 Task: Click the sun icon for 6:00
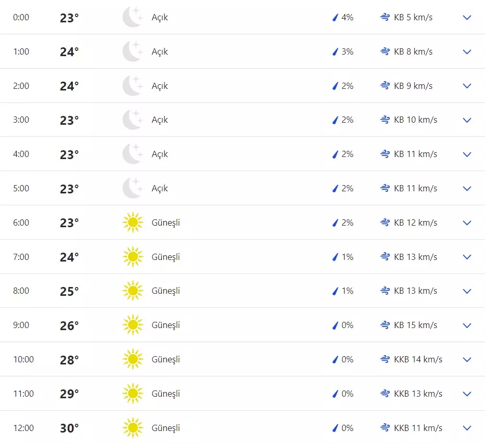pyautogui.click(x=132, y=223)
